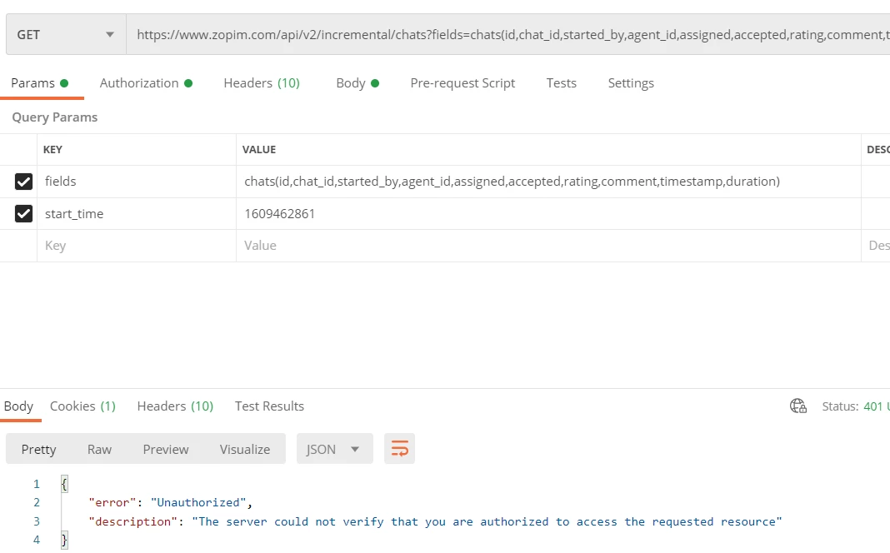Click the VALUE column header

(x=259, y=150)
